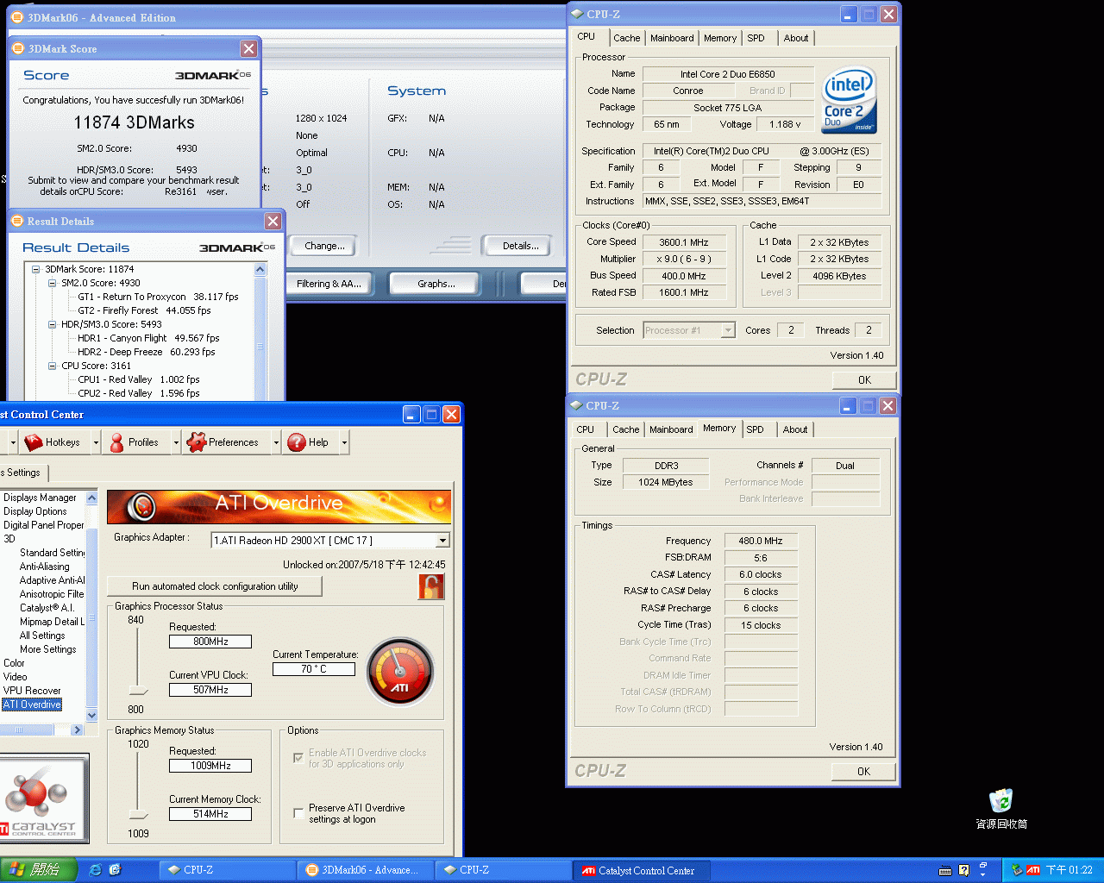Image resolution: width=1104 pixels, height=883 pixels.
Task: Click the Requested 800MHz GPU clock field
Action: click(210, 642)
